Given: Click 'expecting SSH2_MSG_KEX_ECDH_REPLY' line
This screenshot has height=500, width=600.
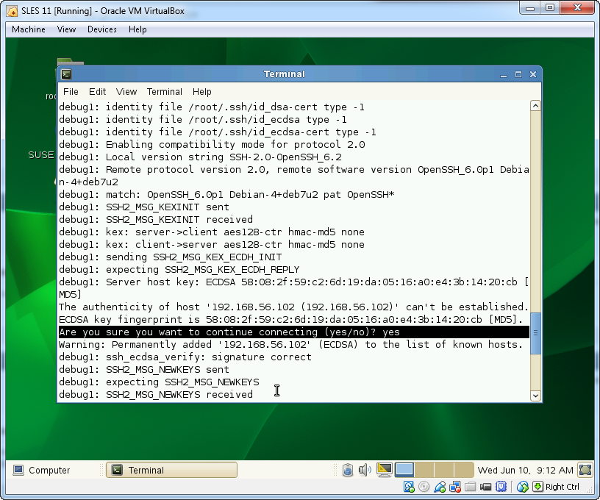Looking at the screenshot, I should (179, 270).
